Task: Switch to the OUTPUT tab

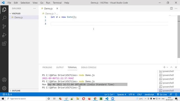Action: (60, 67)
